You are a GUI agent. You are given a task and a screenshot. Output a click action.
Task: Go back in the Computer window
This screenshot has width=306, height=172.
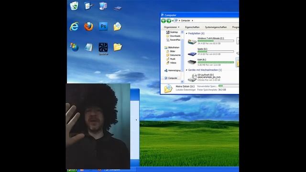(x=164, y=21)
